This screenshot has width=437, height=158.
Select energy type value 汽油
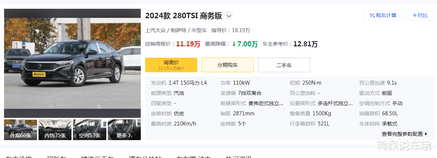click(179, 93)
